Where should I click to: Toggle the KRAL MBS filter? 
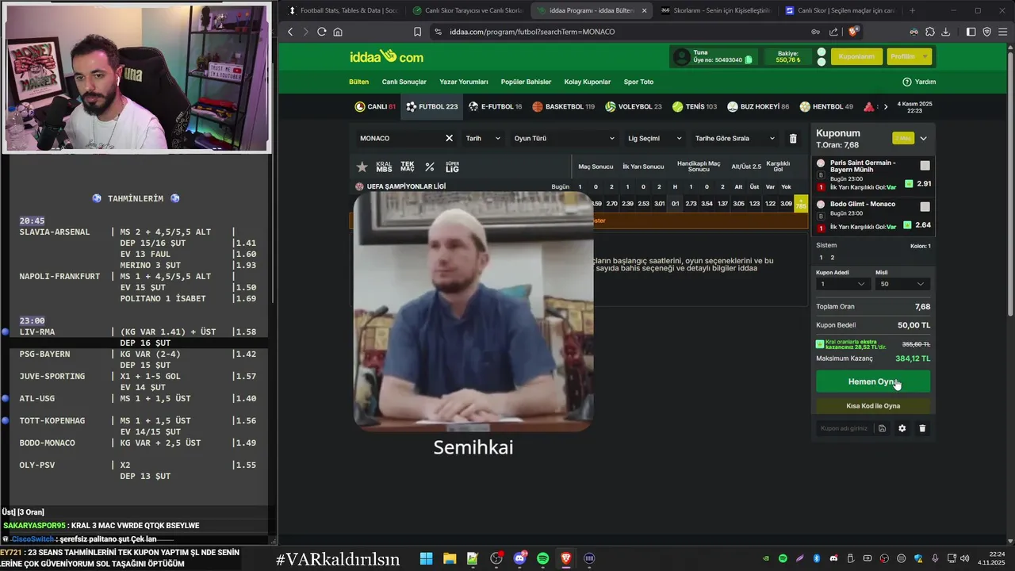[x=384, y=167]
